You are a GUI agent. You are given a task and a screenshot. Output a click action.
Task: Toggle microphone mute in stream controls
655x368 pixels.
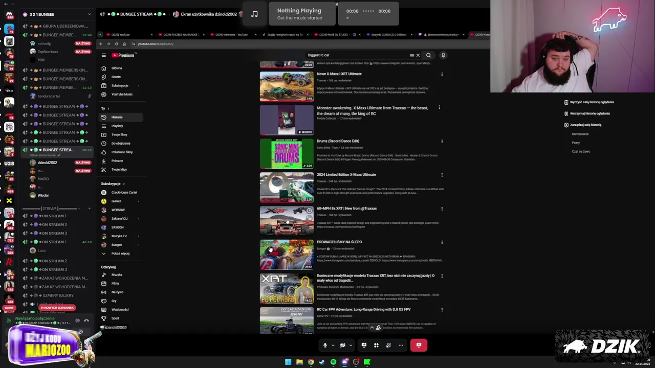325,345
